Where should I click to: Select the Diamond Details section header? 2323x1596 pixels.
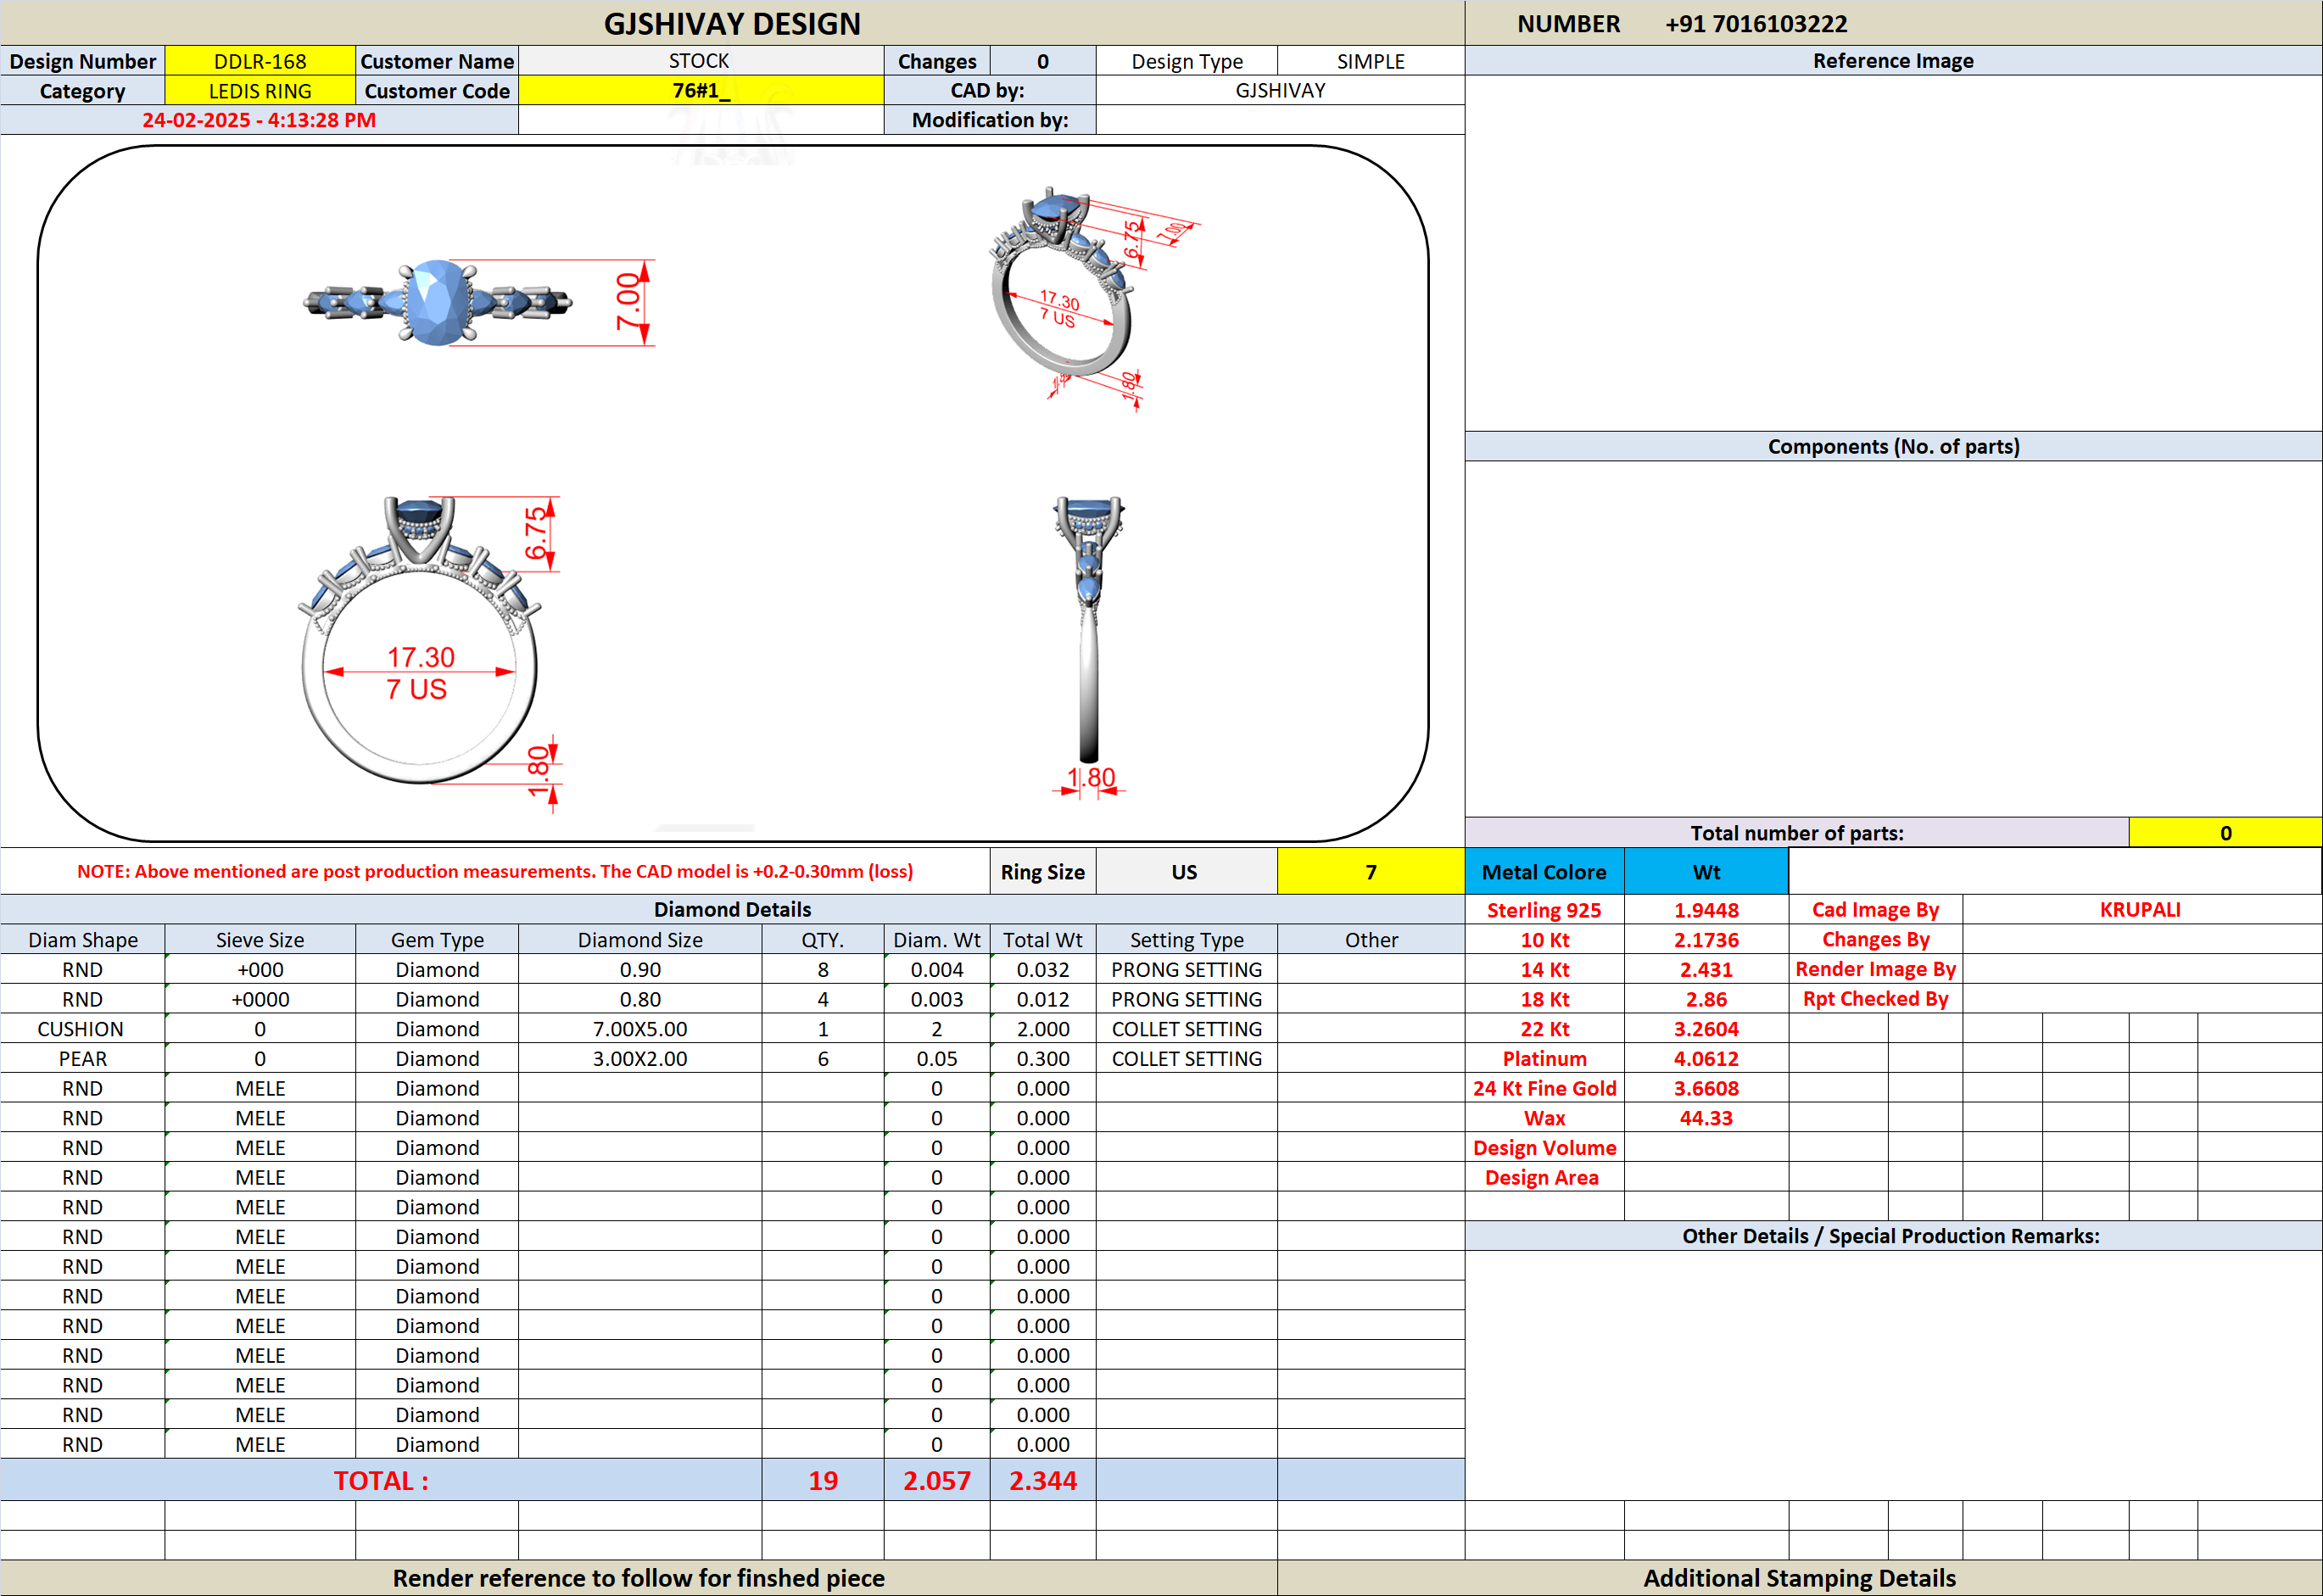click(x=732, y=910)
